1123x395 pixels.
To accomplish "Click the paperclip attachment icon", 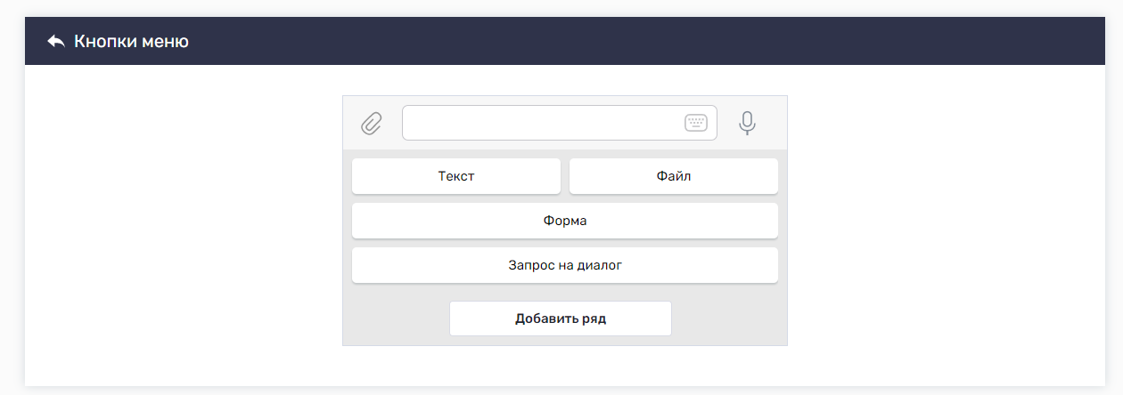I will coord(372,123).
